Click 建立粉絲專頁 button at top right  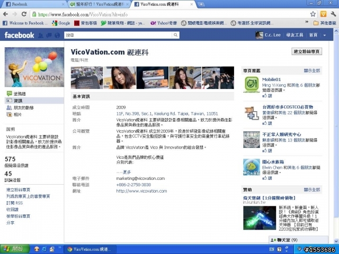coord(307,51)
